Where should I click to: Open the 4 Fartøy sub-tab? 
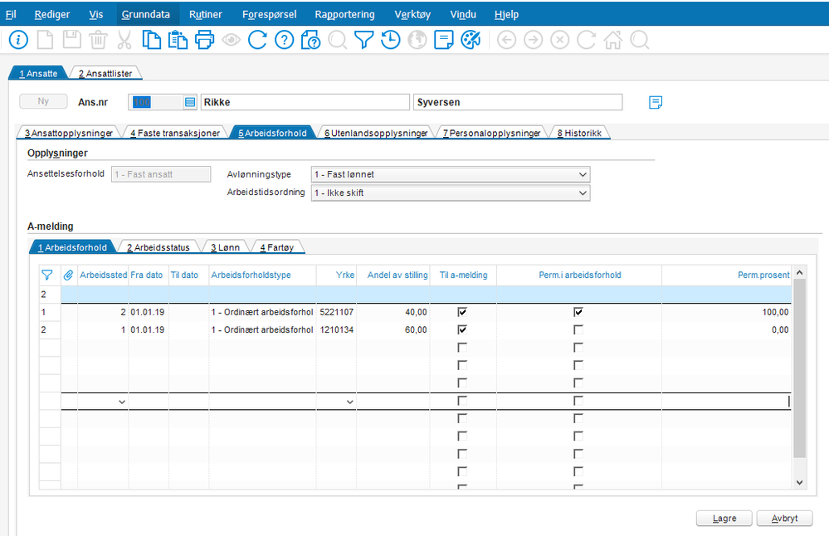pyautogui.click(x=276, y=247)
